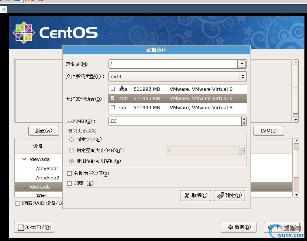The width and height of the screenshot is (307, 241).
Task: Click the partition list scrollbar down arrow
Action: tap(296, 194)
